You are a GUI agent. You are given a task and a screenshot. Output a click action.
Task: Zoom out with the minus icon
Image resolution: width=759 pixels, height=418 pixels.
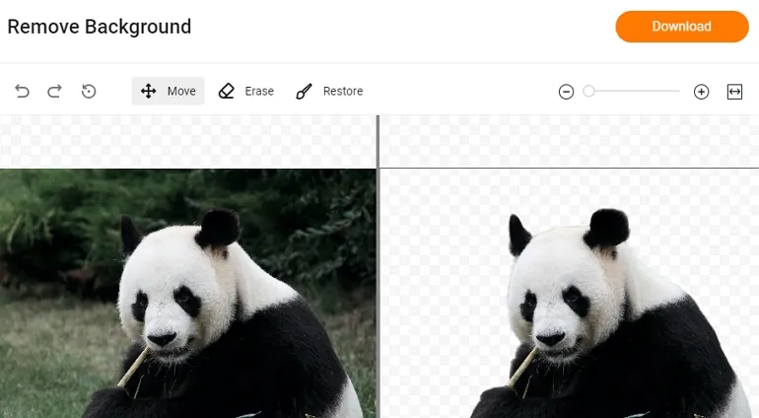tap(566, 92)
